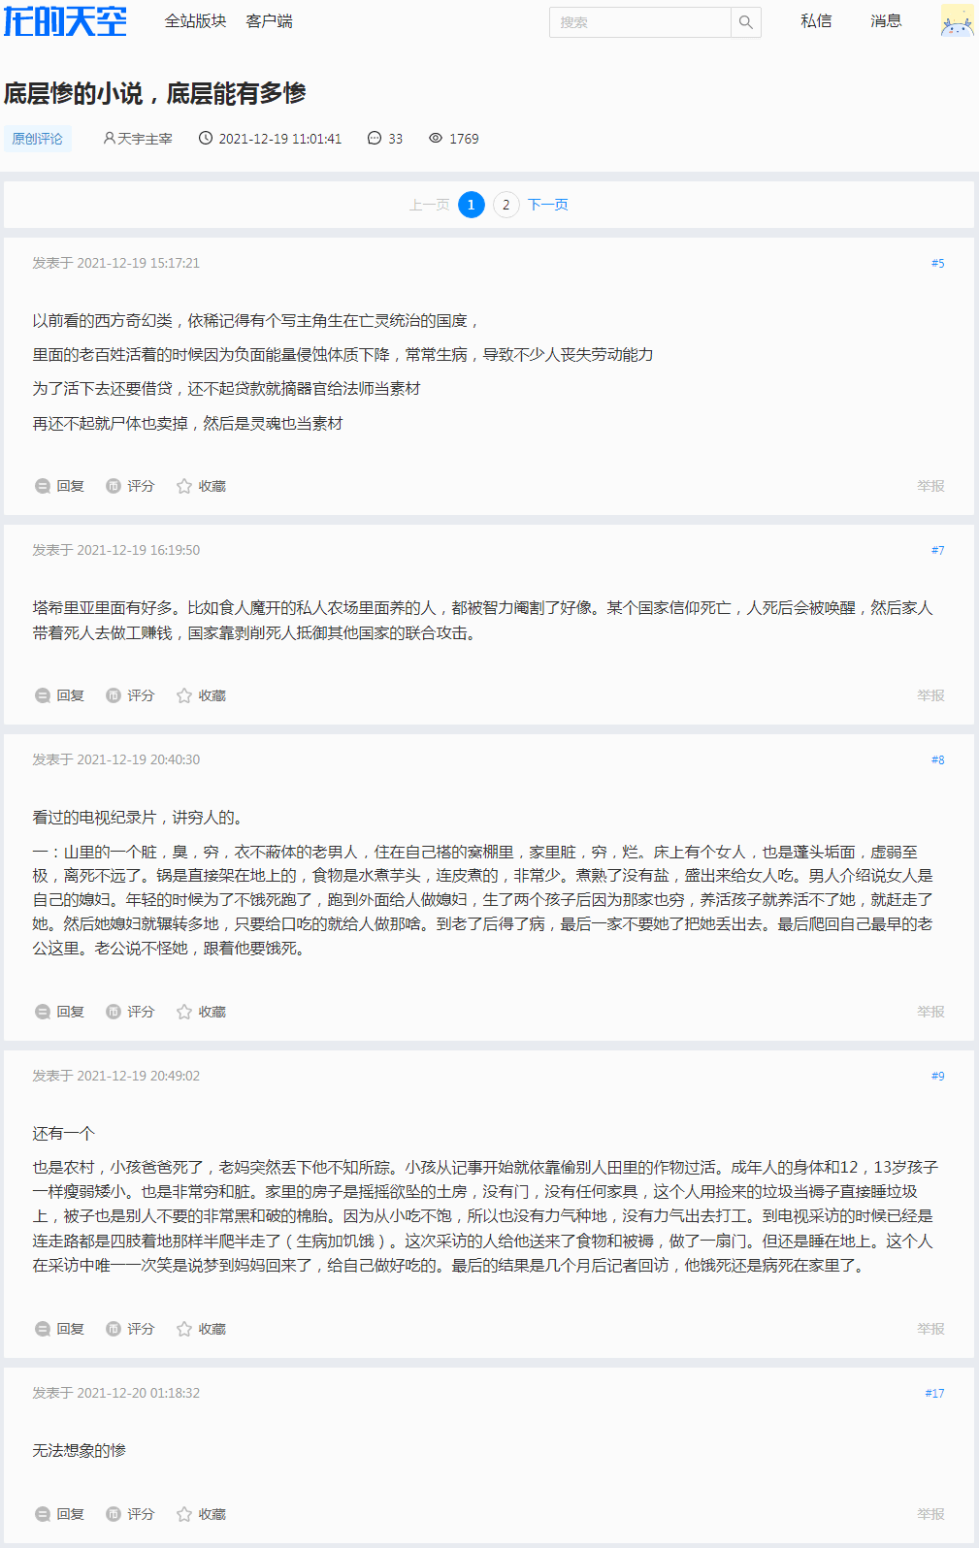This screenshot has width=979, height=1548.
Task: Open floor link #17
Action: click(x=934, y=1393)
